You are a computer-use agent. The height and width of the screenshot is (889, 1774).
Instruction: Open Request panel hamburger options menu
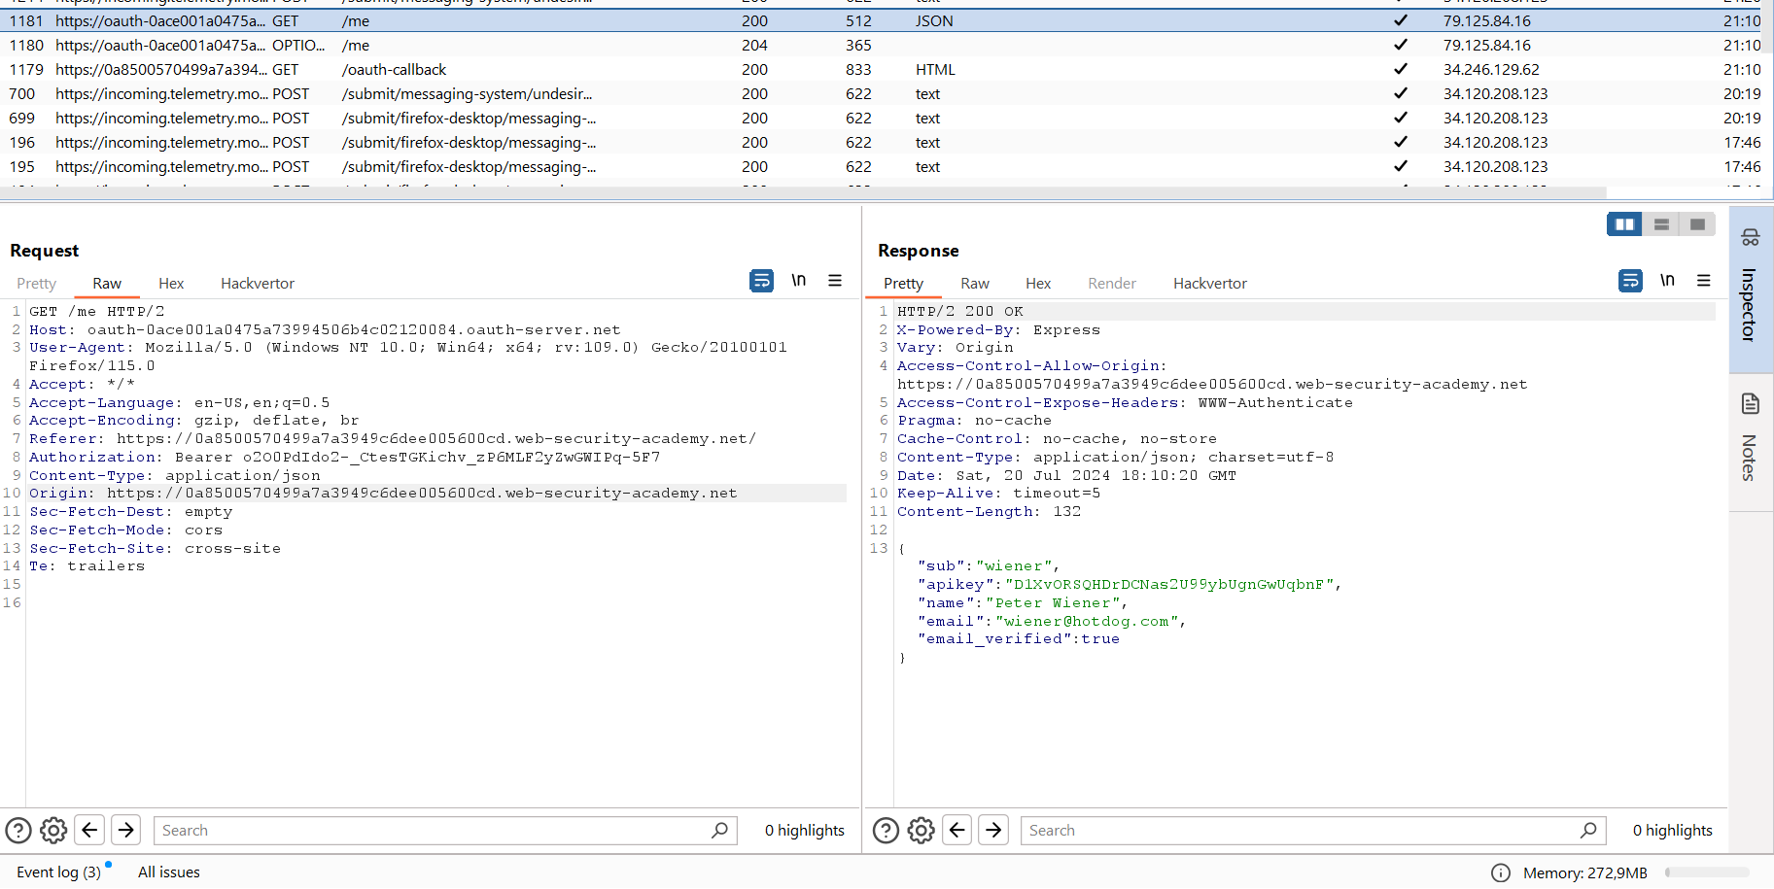(835, 281)
